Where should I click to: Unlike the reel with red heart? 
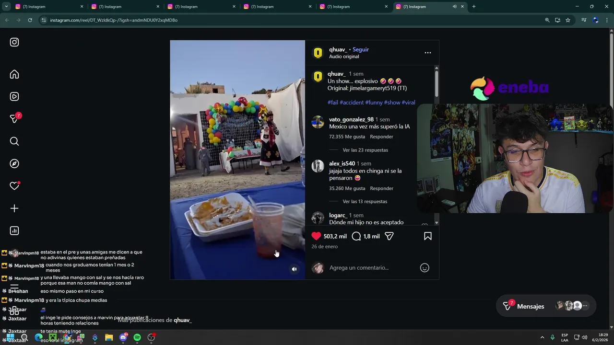click(316, 236)
